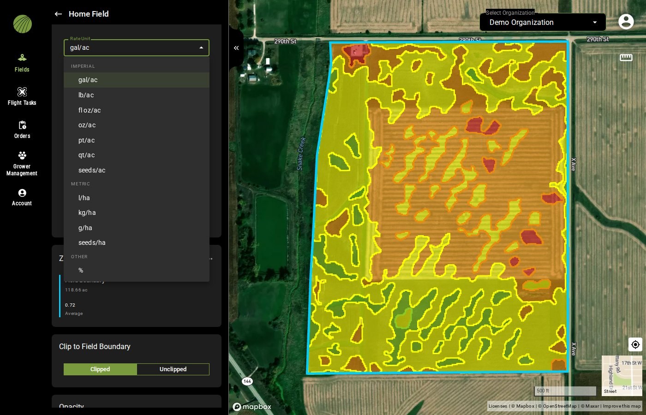646x415 pixels.
Task: Open the © Mapbox attribution link
Action: point(523,406)
